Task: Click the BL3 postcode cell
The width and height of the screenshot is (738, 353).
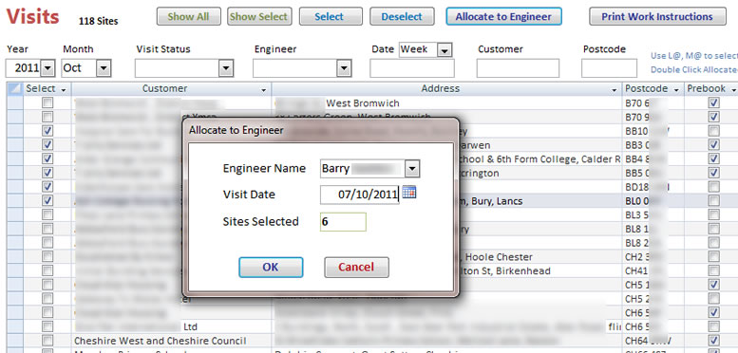Action: coord(653,214)
